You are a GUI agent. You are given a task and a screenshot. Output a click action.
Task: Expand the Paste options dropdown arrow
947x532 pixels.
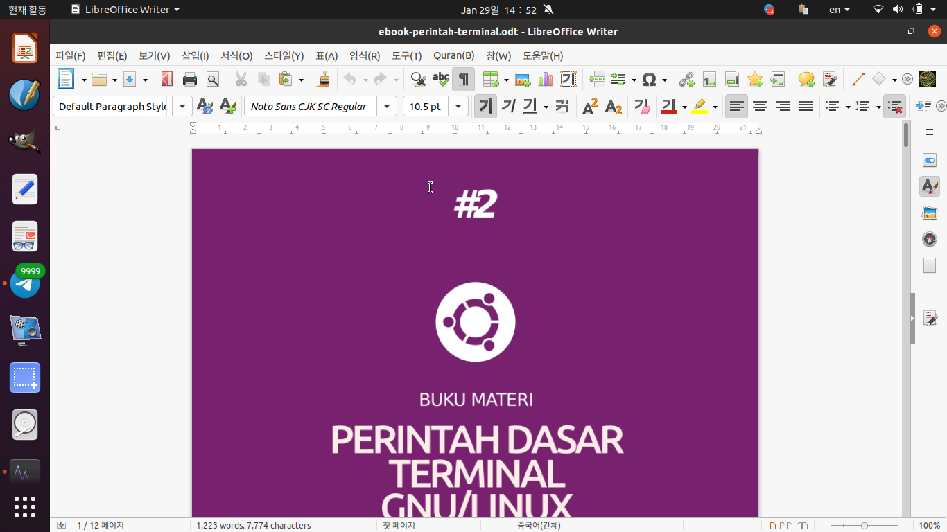[302, 80]
